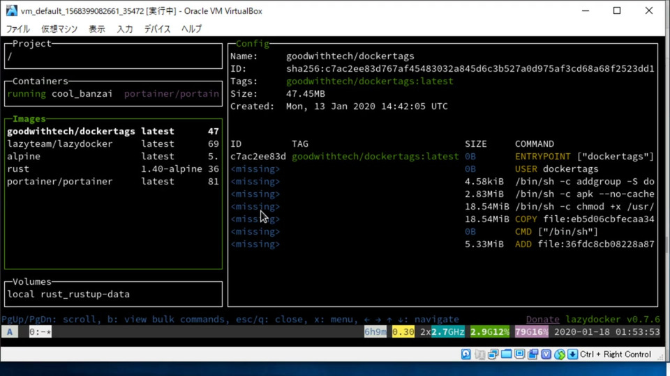The height and width of the screenshot is (376, 670).
Task: Maximize the VirtualBox window
Action: [617, 10]
